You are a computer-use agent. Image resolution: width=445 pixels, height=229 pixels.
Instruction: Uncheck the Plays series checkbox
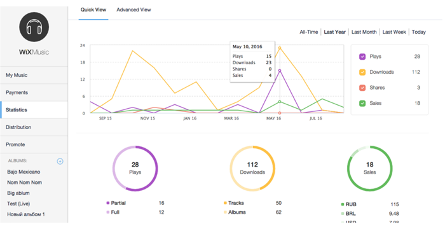[x=362, y=57]
